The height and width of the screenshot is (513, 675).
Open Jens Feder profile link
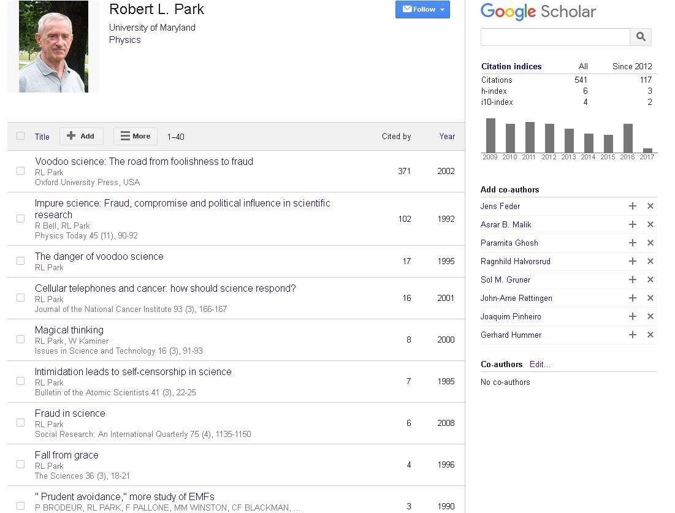[500, 206]
